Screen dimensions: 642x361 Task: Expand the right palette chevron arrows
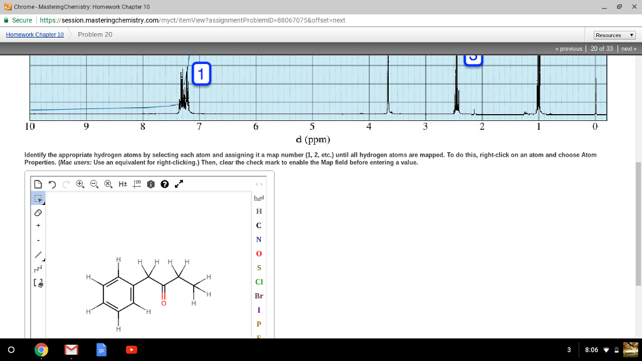click(258, 184)
